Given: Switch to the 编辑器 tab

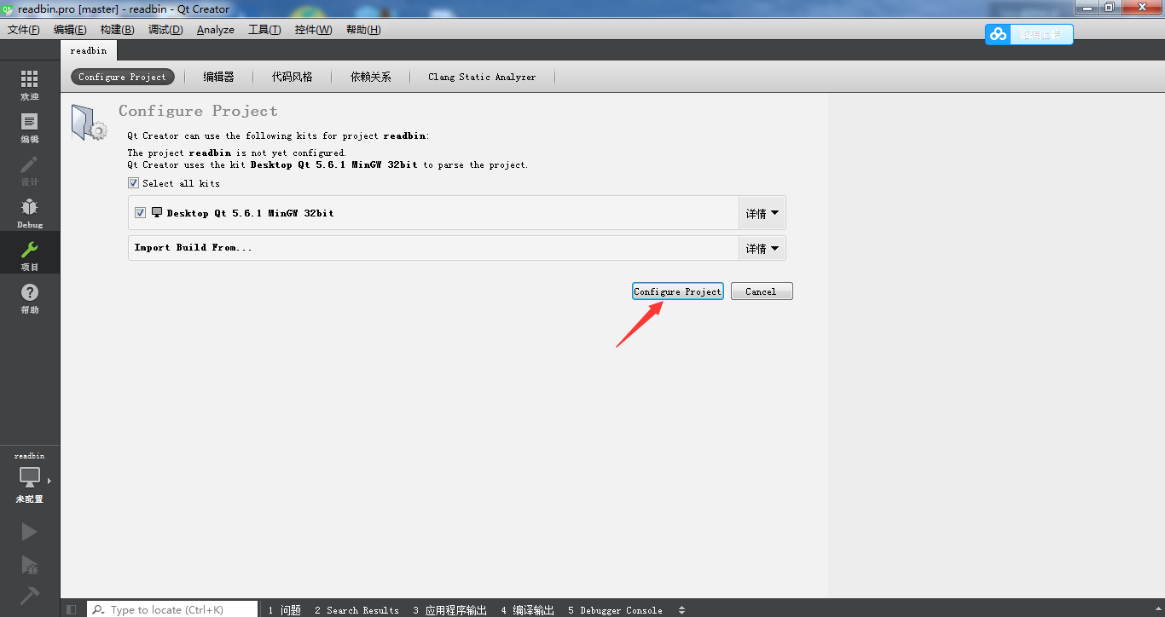Looking at the screenshot, I should 218,77.
